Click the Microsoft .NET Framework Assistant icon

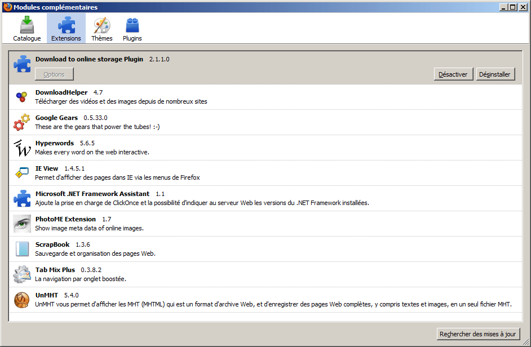click(x=22, y=198)
